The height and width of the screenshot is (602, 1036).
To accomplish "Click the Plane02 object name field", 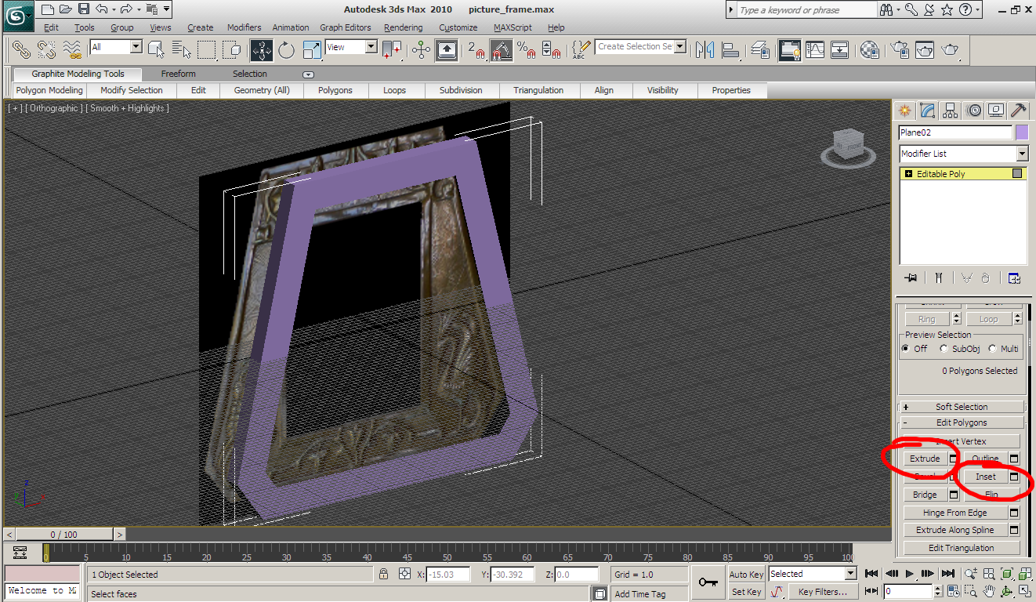I will click(954, 132).
